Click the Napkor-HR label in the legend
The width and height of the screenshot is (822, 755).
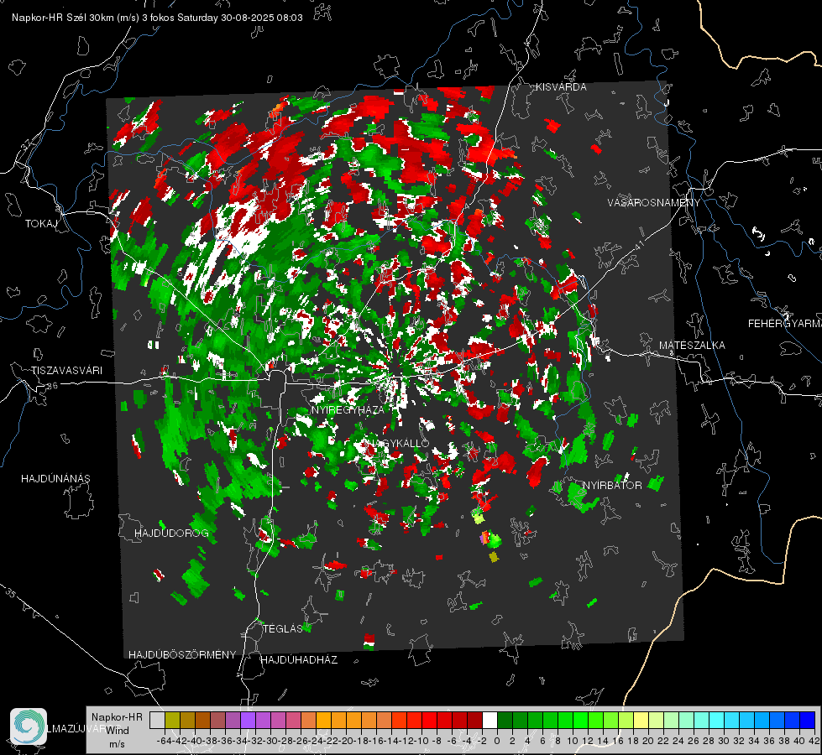[x=117, y=716]
